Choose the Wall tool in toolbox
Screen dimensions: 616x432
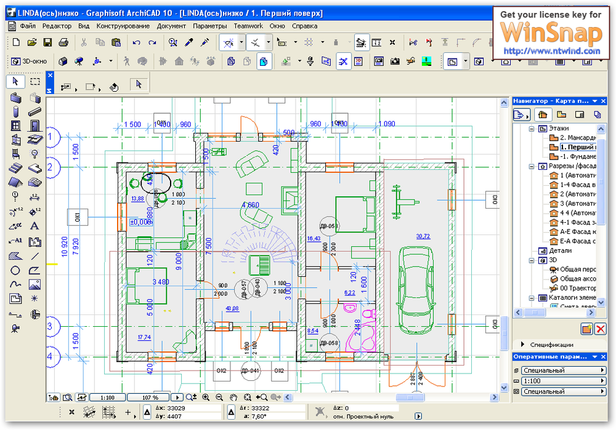16,97
